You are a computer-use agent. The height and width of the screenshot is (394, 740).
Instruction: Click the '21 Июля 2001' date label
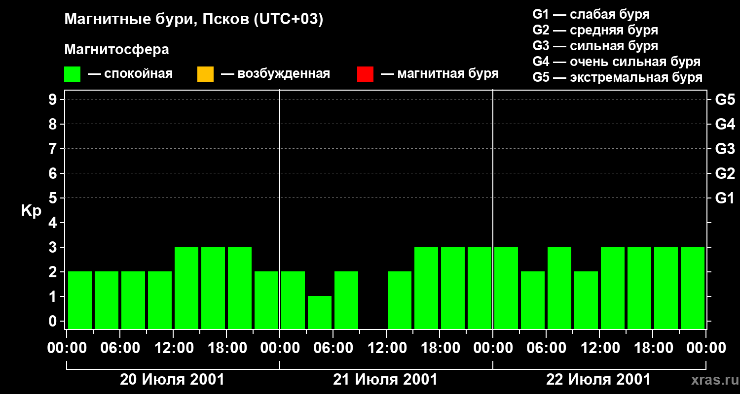point(385,380)
